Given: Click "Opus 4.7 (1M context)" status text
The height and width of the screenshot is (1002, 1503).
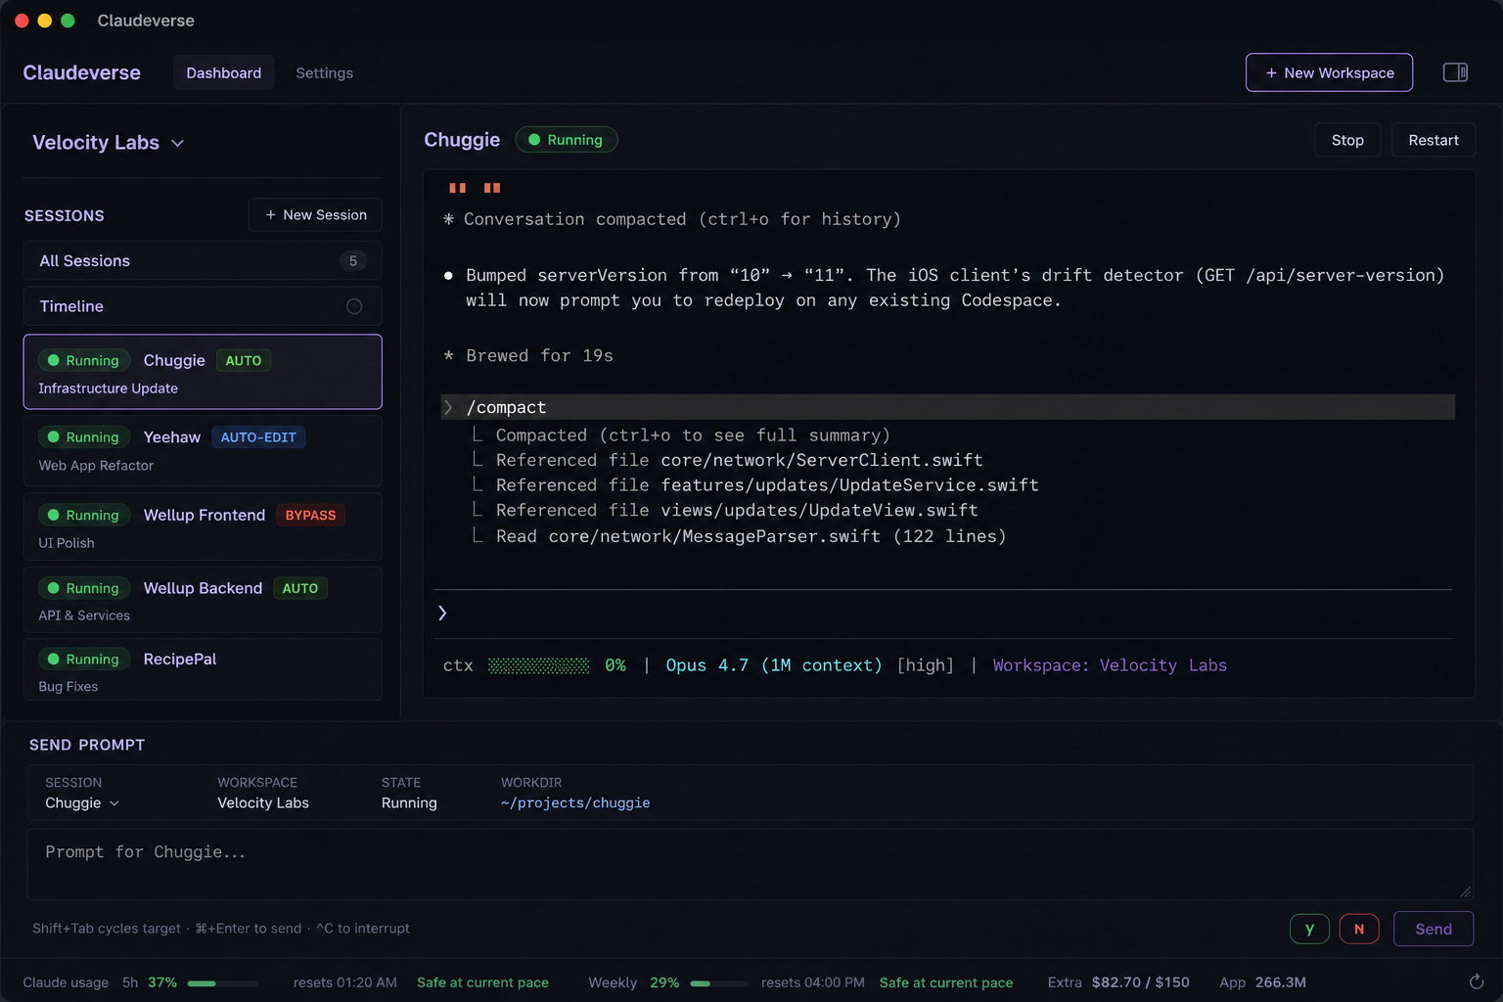Looking at the screenshot, I should [773, 665].
